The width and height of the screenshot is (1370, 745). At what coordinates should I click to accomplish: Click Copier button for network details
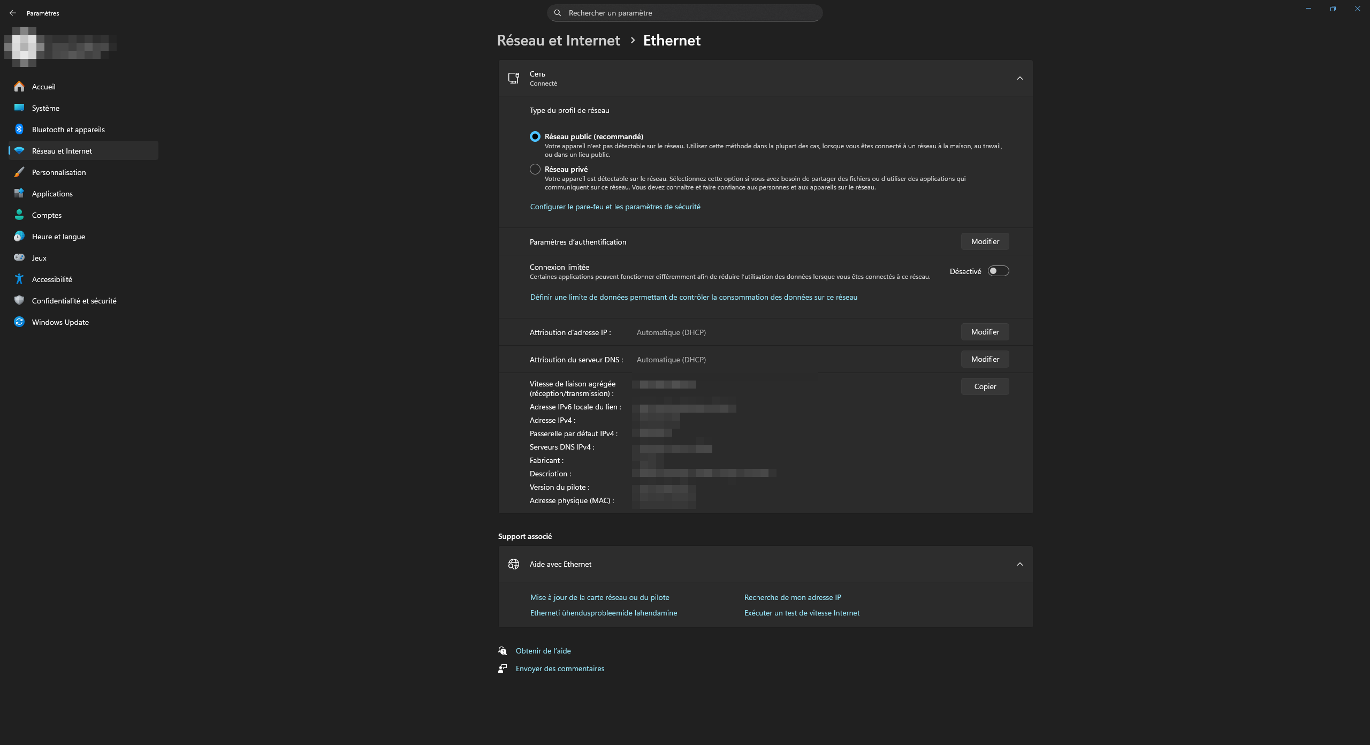985,386
